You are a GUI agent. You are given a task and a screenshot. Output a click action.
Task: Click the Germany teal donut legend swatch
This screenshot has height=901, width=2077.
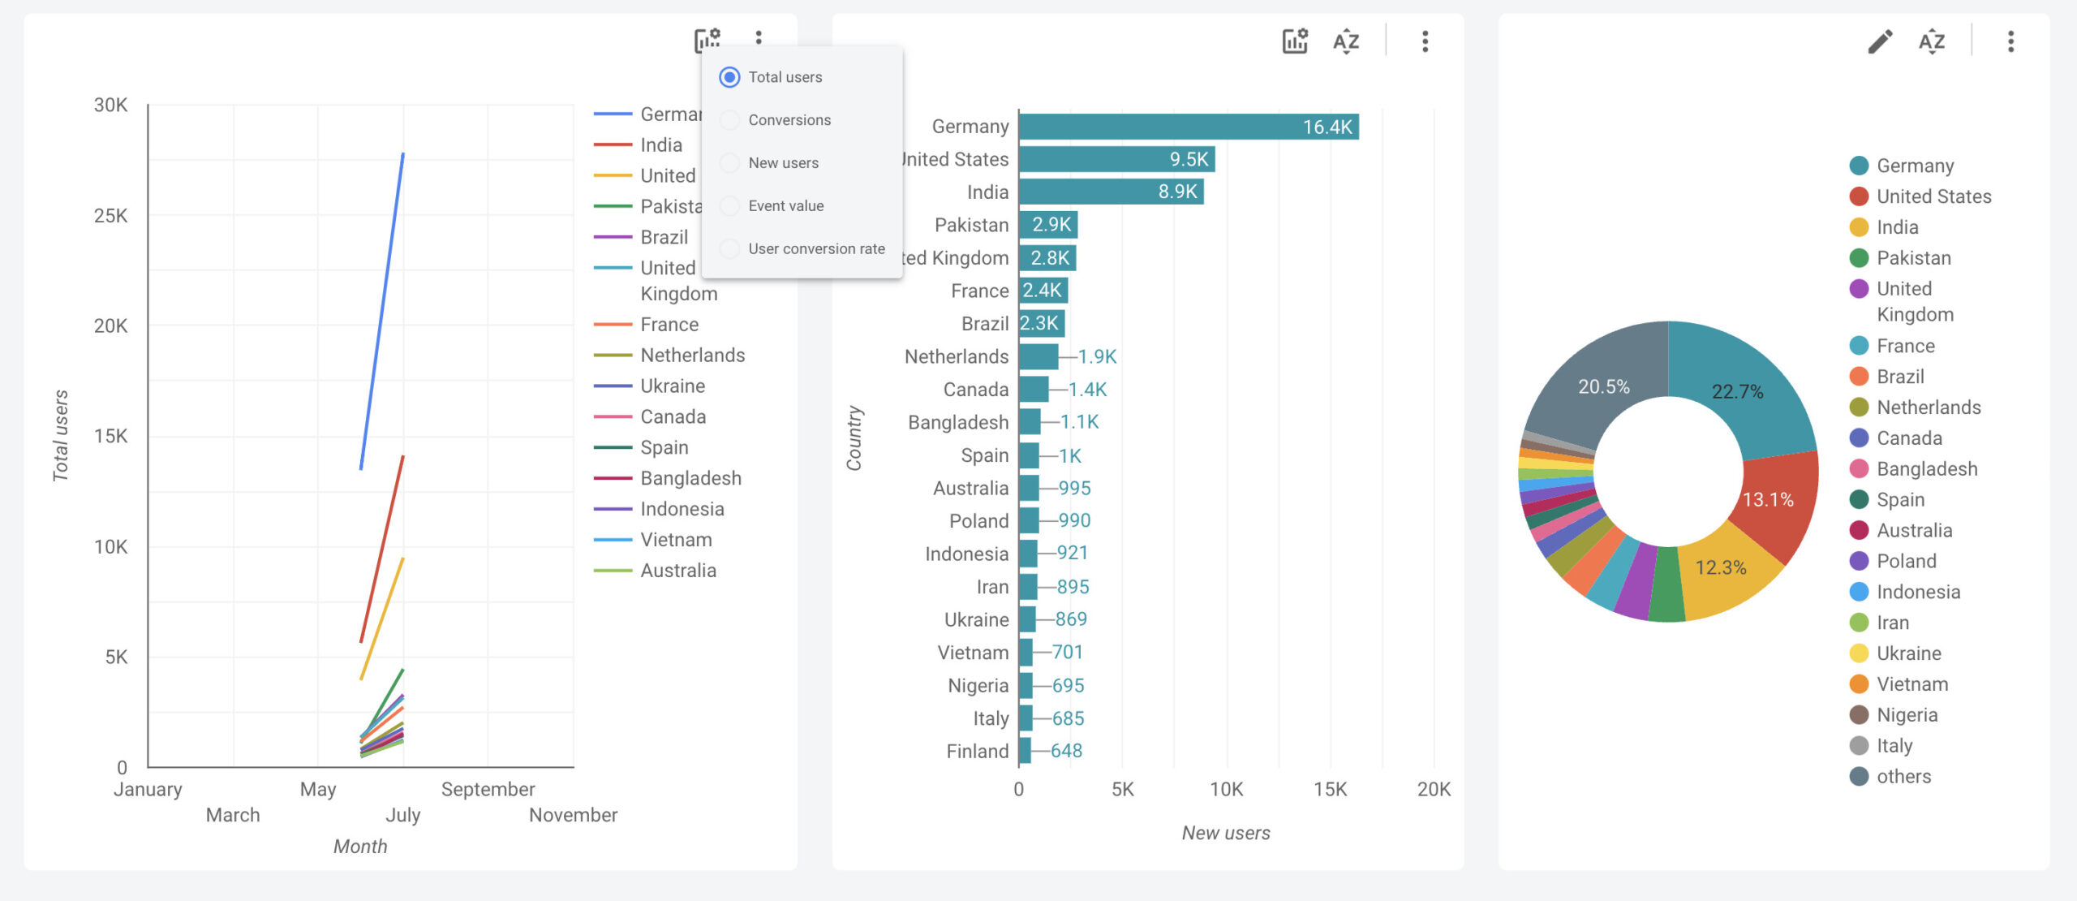[1859, 166]
